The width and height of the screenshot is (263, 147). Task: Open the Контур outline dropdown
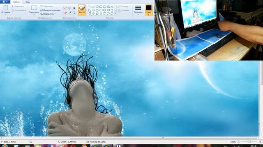[124, 7]
